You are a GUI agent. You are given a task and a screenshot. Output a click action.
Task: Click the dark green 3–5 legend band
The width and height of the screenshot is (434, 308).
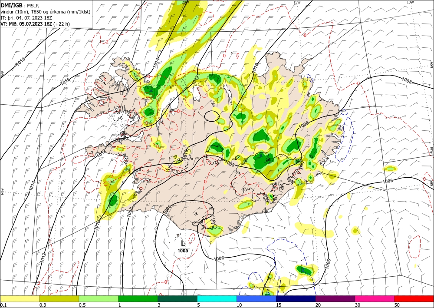(178, 298)
